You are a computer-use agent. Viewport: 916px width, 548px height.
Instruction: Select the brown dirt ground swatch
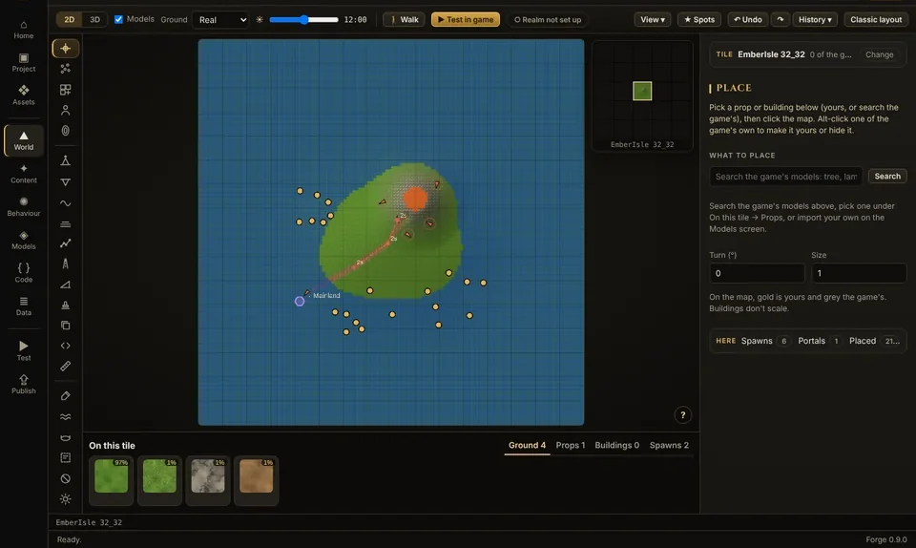pyautogui.click(x=256, y=479)
